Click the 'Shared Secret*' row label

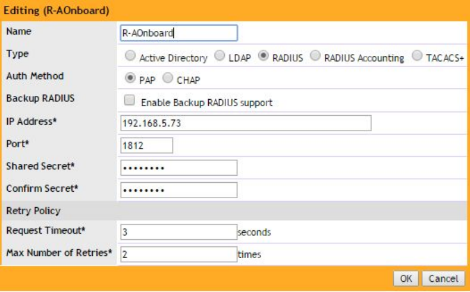coord(40,166)
